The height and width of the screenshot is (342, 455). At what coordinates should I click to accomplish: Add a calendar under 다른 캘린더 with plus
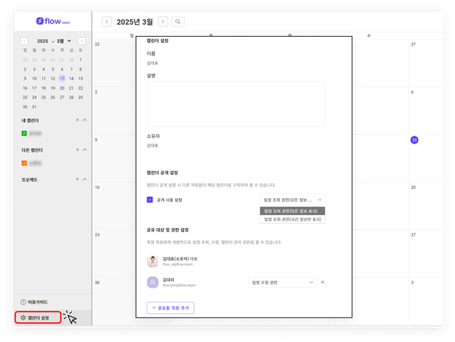click(x=77, y=150)
